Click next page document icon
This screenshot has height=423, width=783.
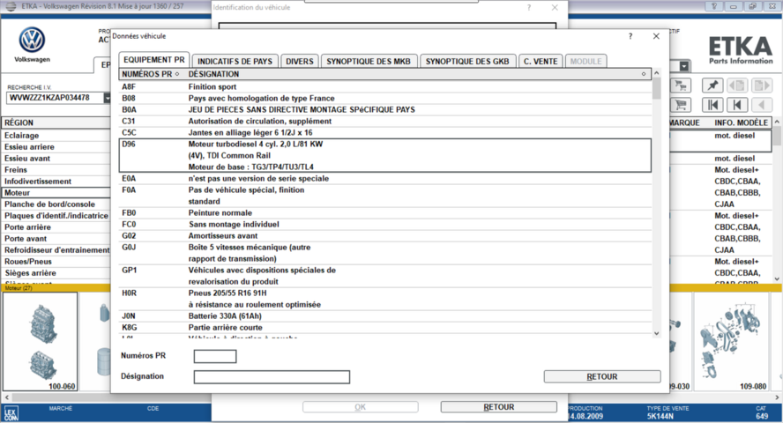[x=762, y=85]
